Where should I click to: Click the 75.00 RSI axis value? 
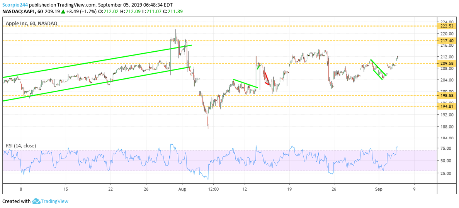[x=447, y=148]
